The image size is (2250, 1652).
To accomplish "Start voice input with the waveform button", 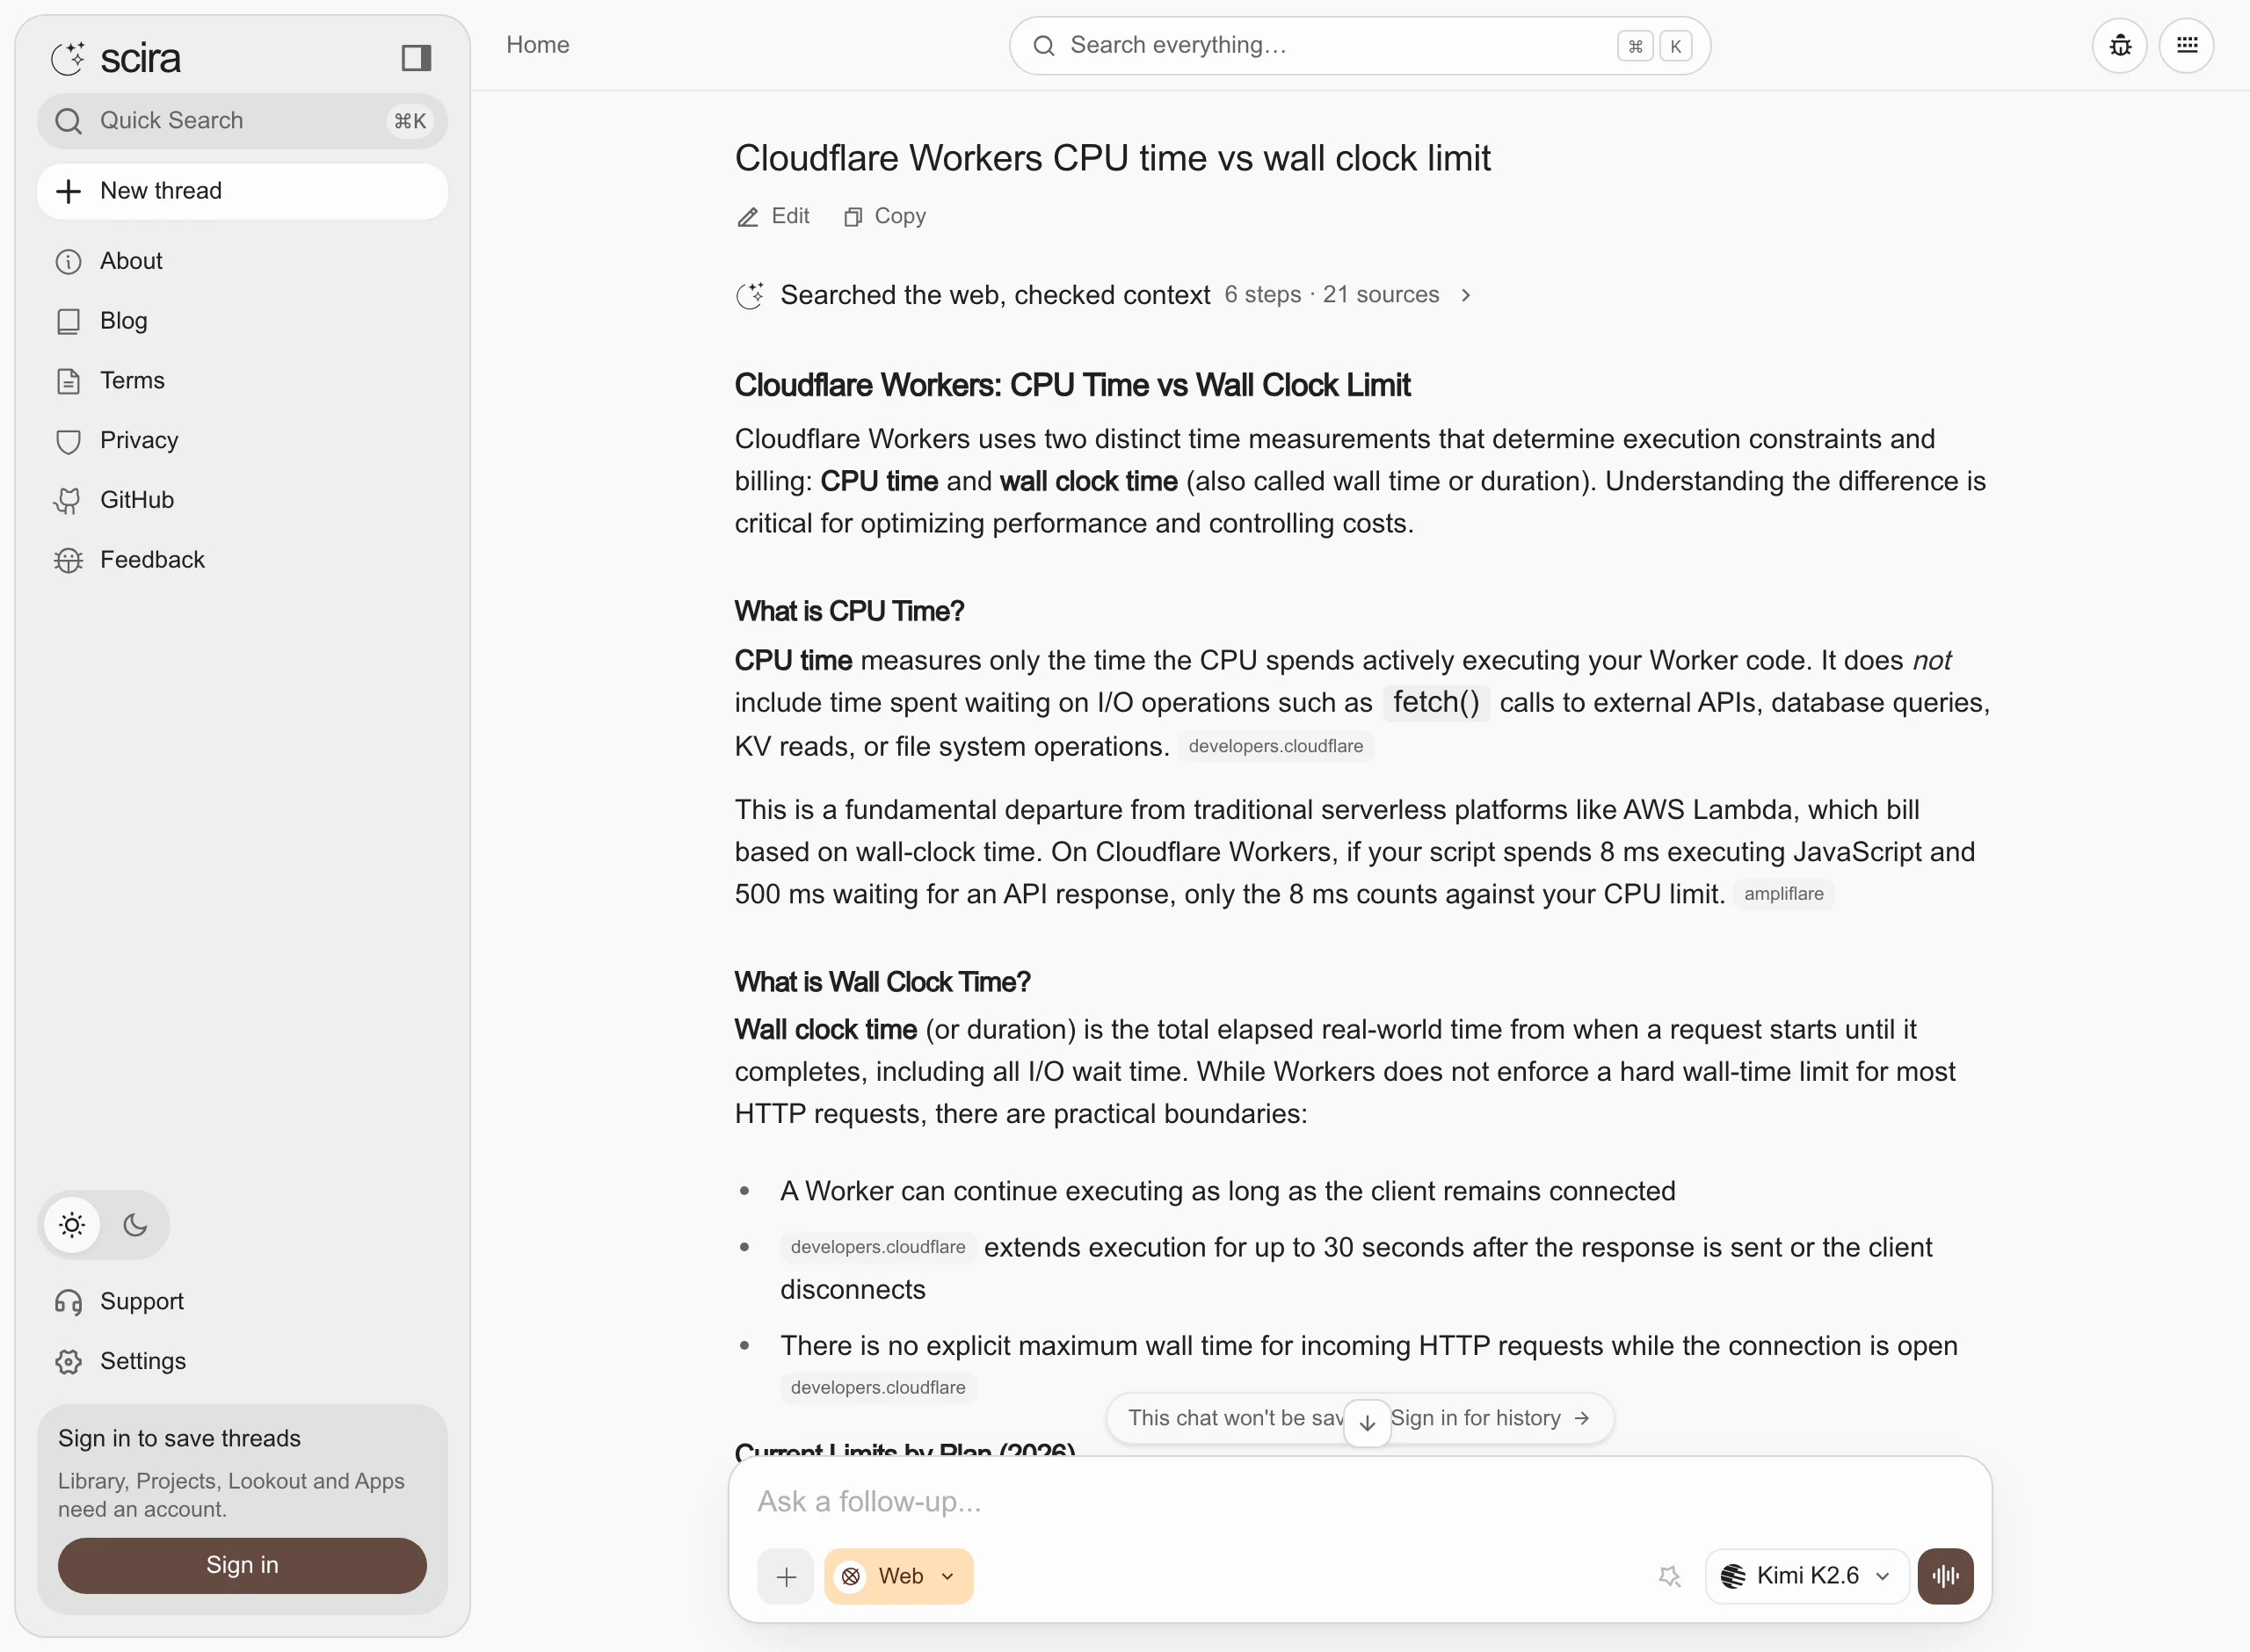I will coord(1945,1576).
